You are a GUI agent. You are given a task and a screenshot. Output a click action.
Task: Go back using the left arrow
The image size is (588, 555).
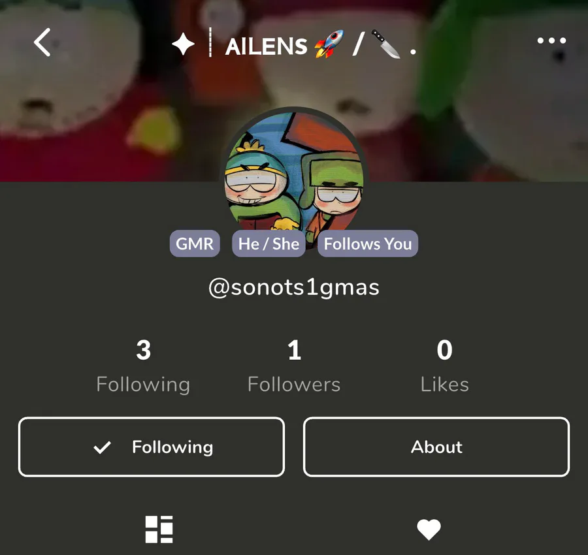pyautogui.click(x=42, y=42)
